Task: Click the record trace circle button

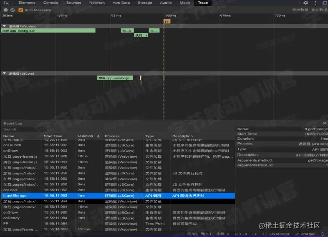Action: click(6, 10)
